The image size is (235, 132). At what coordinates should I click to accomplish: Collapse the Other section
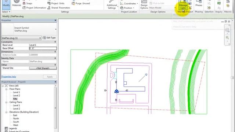(x=55, y=65)
